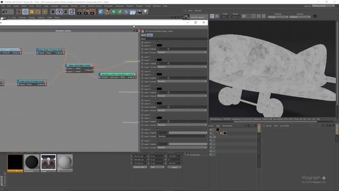339x191 pixels.
Task: Click the green generator object icon
Action: pos(113,12)
